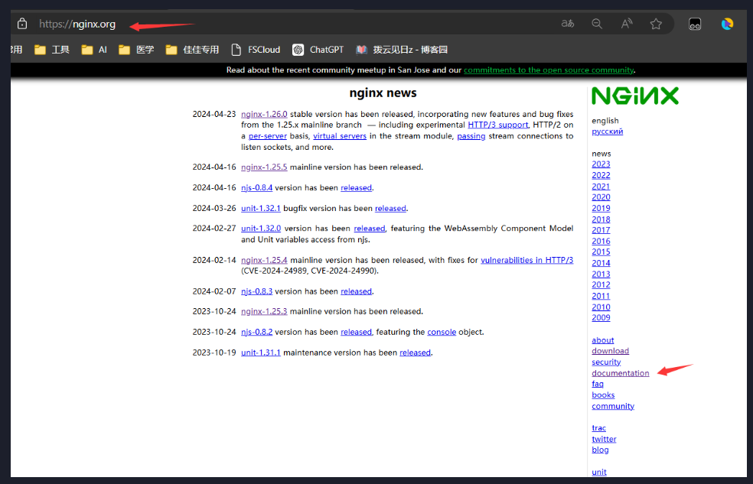Click released link for unit-1.32.1

(x=390, y=208)
